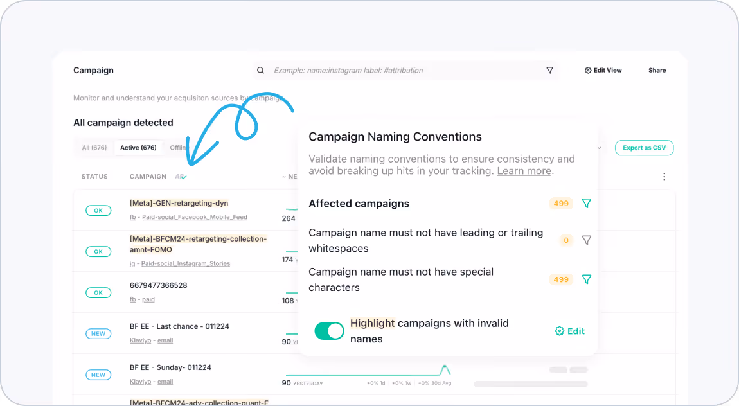Select campaign BF EE - Sunday- 011224
The height and width of the screenshot is (406, 739).
click(x=170, y=367)
